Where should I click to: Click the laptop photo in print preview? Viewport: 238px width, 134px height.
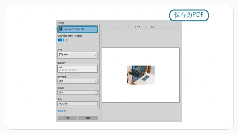[x=141, y=75]
